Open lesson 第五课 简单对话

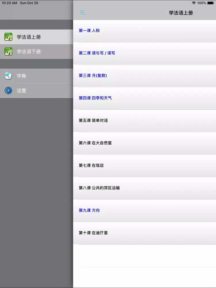pyautogui.click(x=145, y=121)
